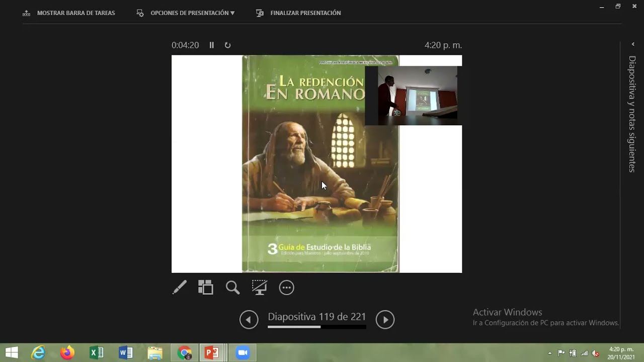Click the slide progress bar
This screenshot has height=362, width=644.
(x=317, y=327)
